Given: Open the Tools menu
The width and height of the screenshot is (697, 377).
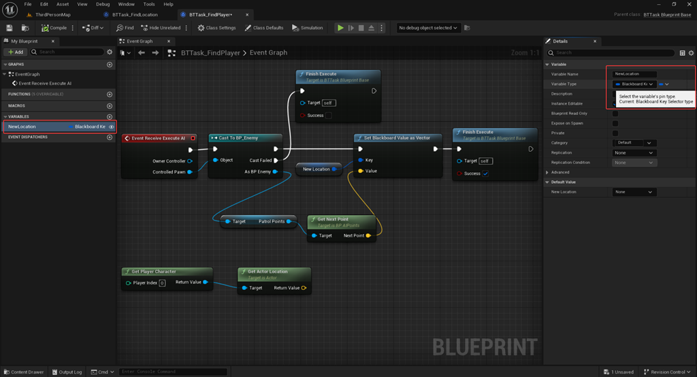Looking at the screenshot, I should (149, 4).
